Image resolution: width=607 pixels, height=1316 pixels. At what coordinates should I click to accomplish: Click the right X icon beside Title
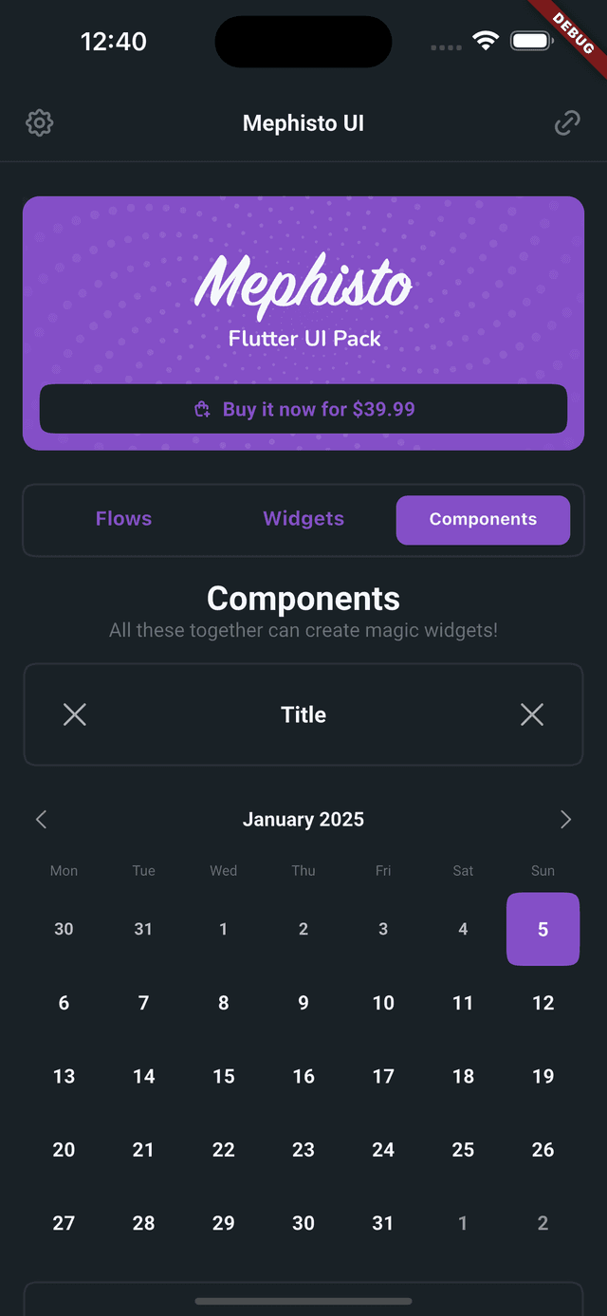(532, 714)
